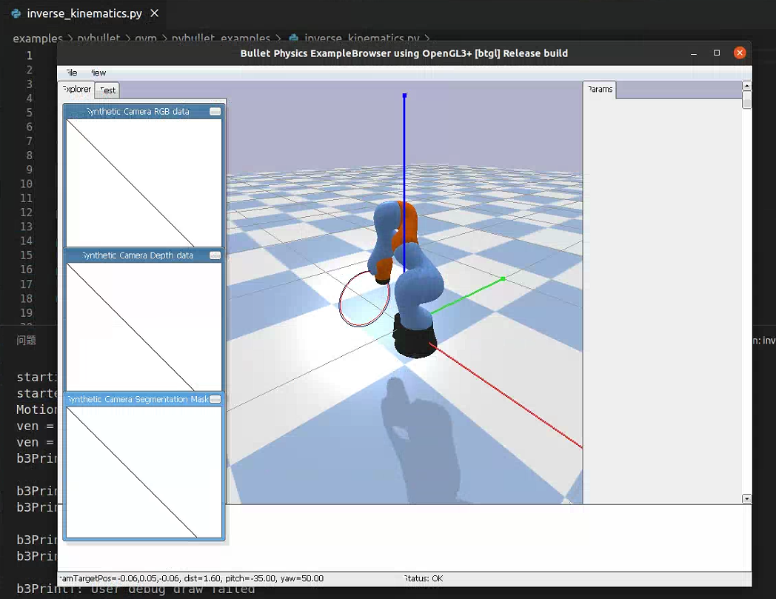Viewport: 776px width, 599px height.
Task: Click Params scrollbar down arrow
Action: click(x=747, y=499)
